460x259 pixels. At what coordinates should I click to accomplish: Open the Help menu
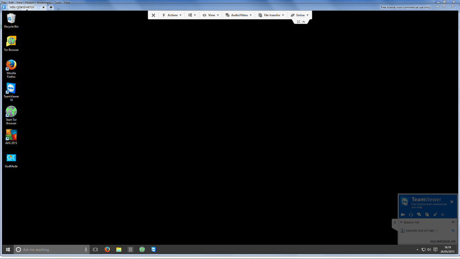click(67, 2)
